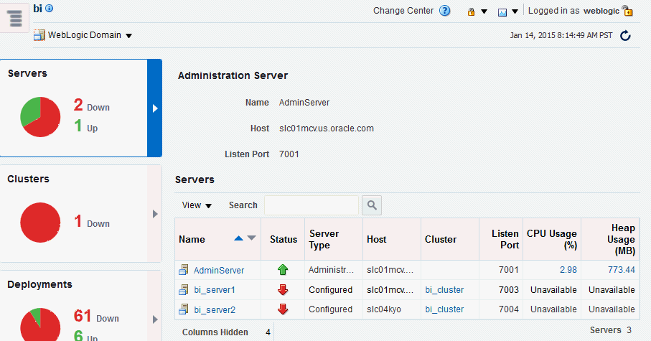The width and height of the screenshot is (651, 341).
Task: Open the 2.98 CPU usage link
Action: [568, 270]
